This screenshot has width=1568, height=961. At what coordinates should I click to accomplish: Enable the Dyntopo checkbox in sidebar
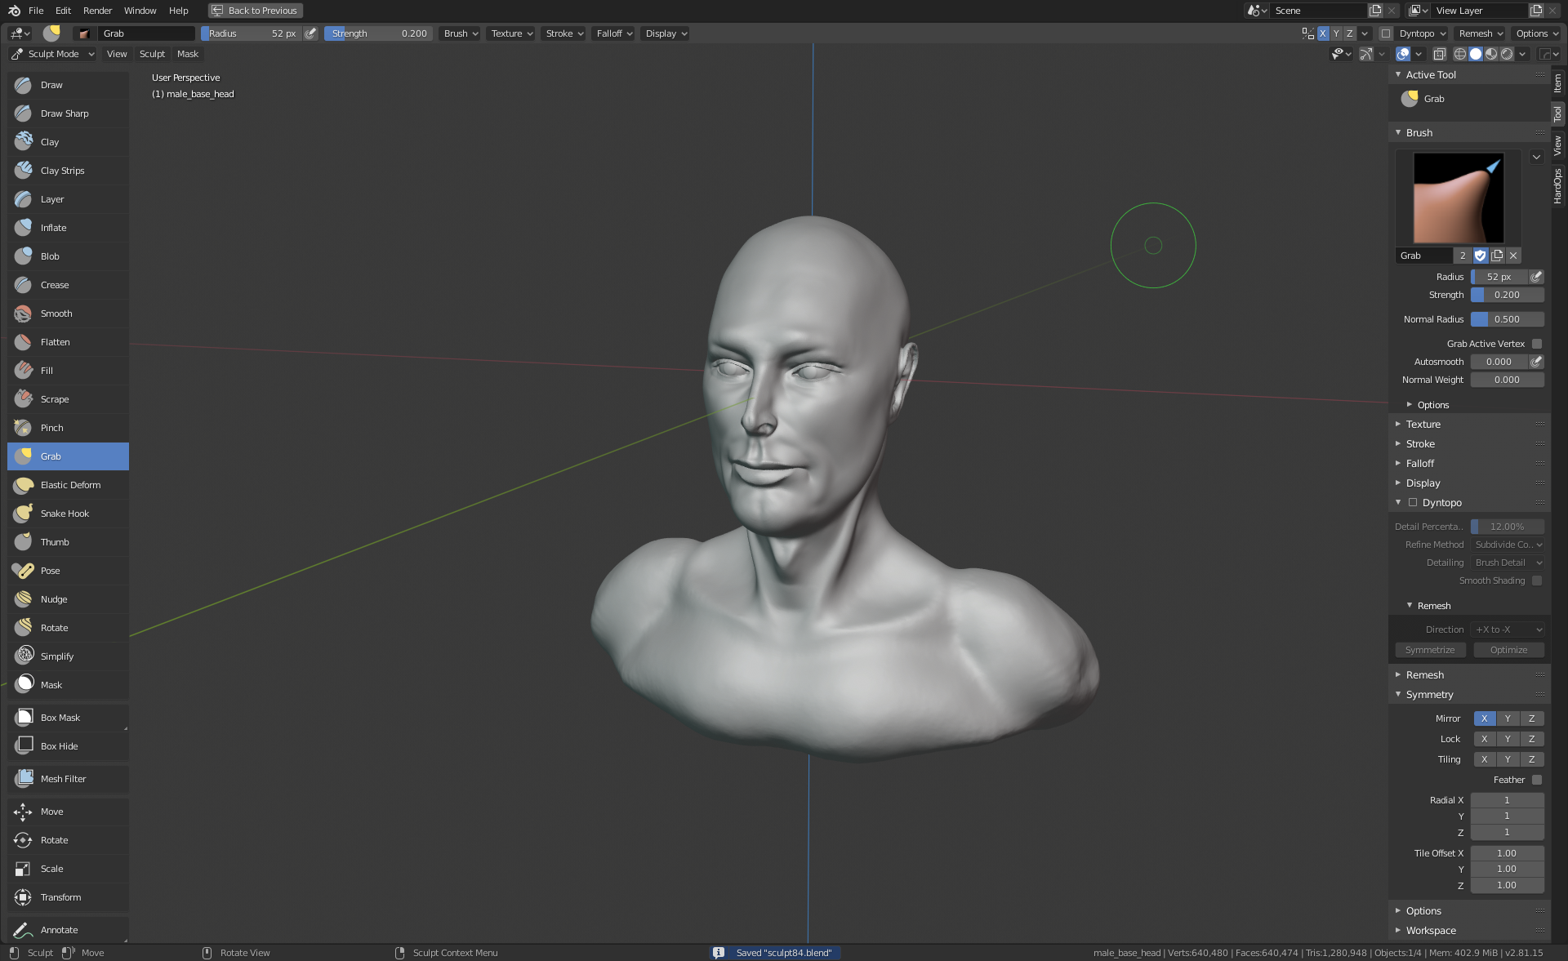tap(1413, 503)
